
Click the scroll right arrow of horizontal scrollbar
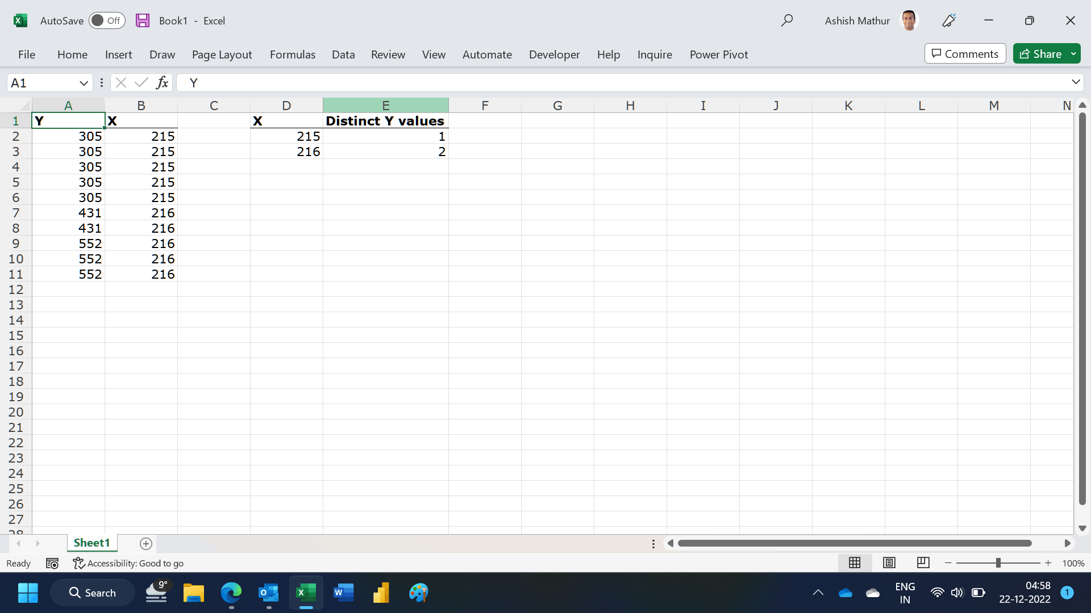tap(1067, 543)
